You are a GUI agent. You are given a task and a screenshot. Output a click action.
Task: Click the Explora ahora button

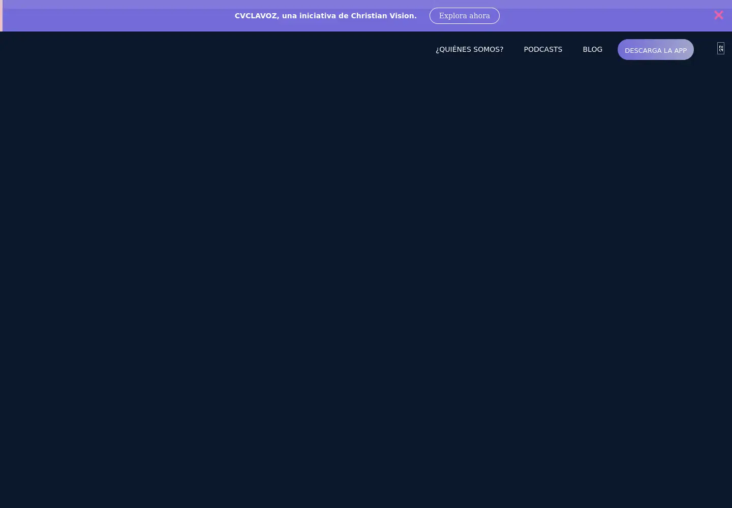coord(465,16)
